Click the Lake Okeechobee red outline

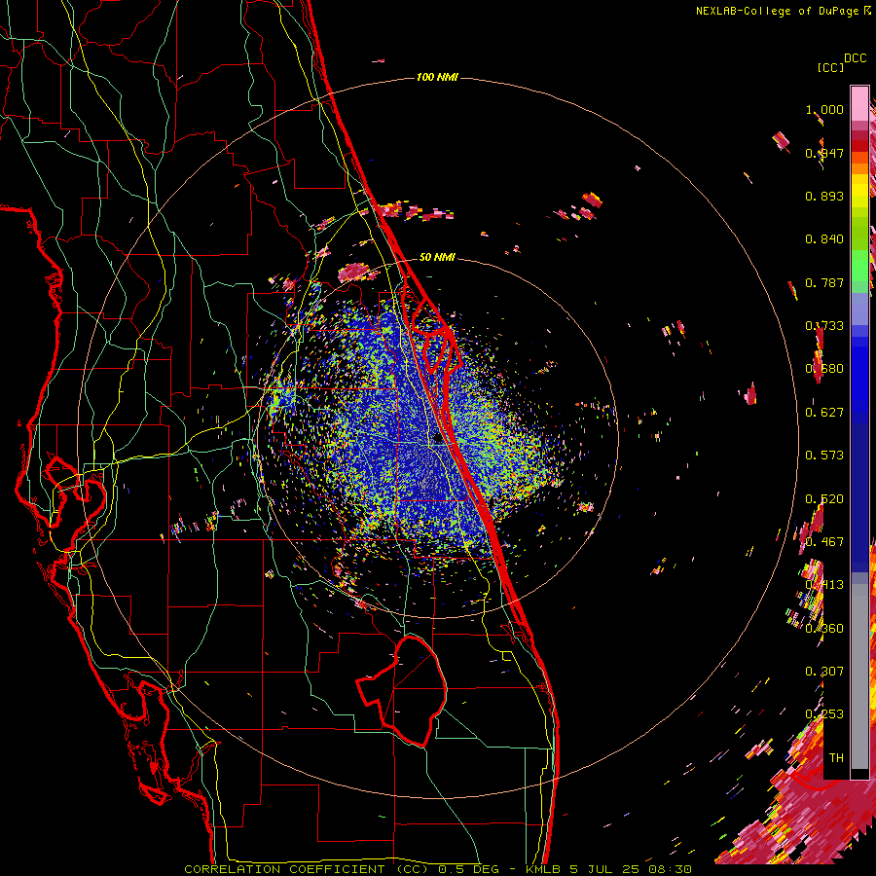point(401,692)
